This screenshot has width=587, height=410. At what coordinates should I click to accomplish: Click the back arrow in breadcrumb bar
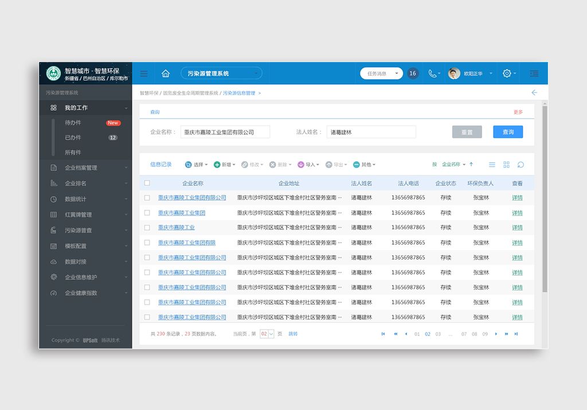point(534,92)
